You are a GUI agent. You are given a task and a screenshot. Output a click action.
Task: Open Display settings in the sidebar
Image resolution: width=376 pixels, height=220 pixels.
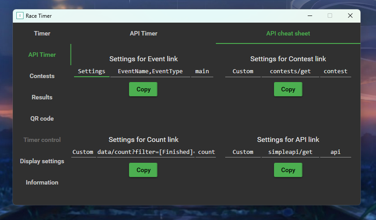[x=42, y=161]
